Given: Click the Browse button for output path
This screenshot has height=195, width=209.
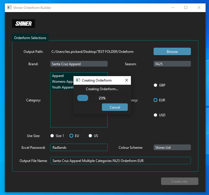Looking at the screenshot, I should pos(172,52).
